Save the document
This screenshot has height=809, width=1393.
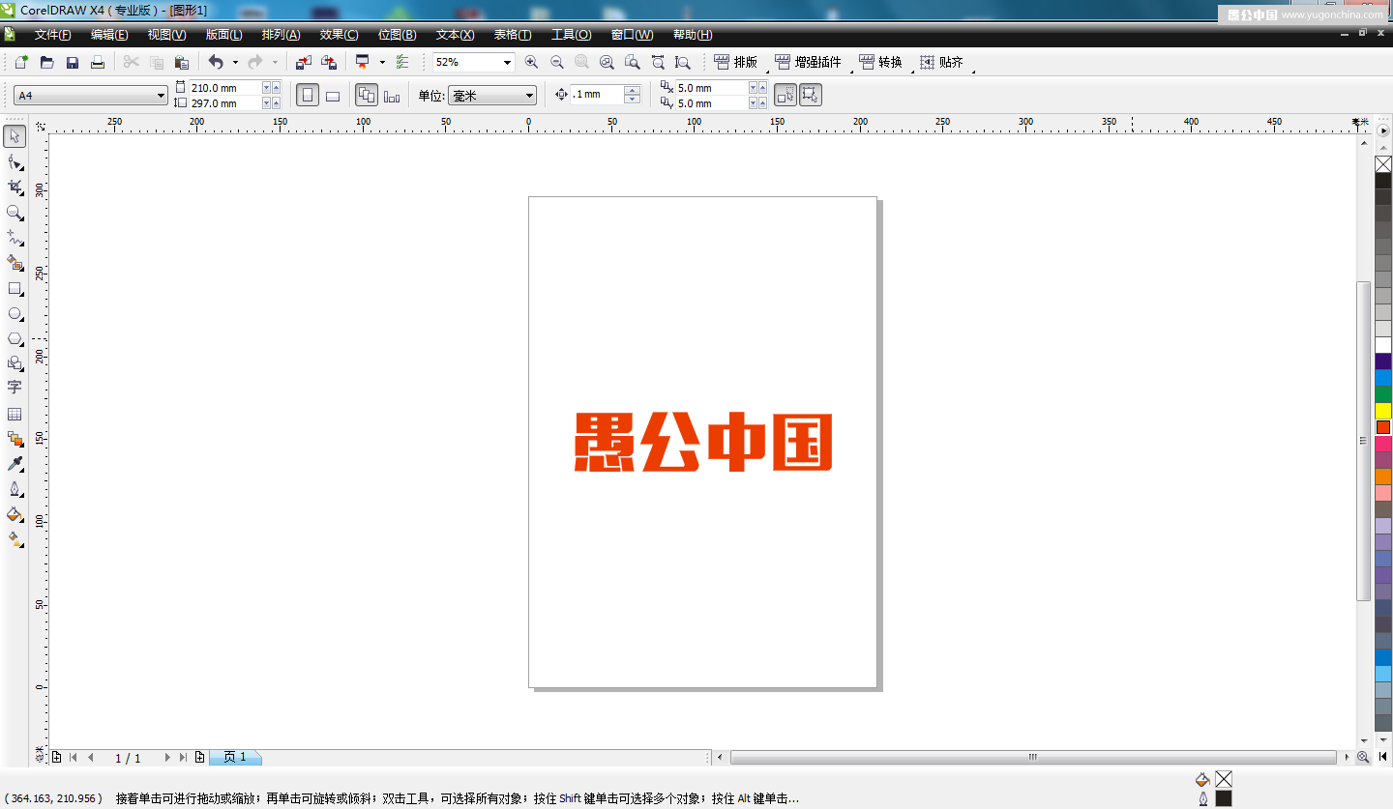[x=72, y=62]
